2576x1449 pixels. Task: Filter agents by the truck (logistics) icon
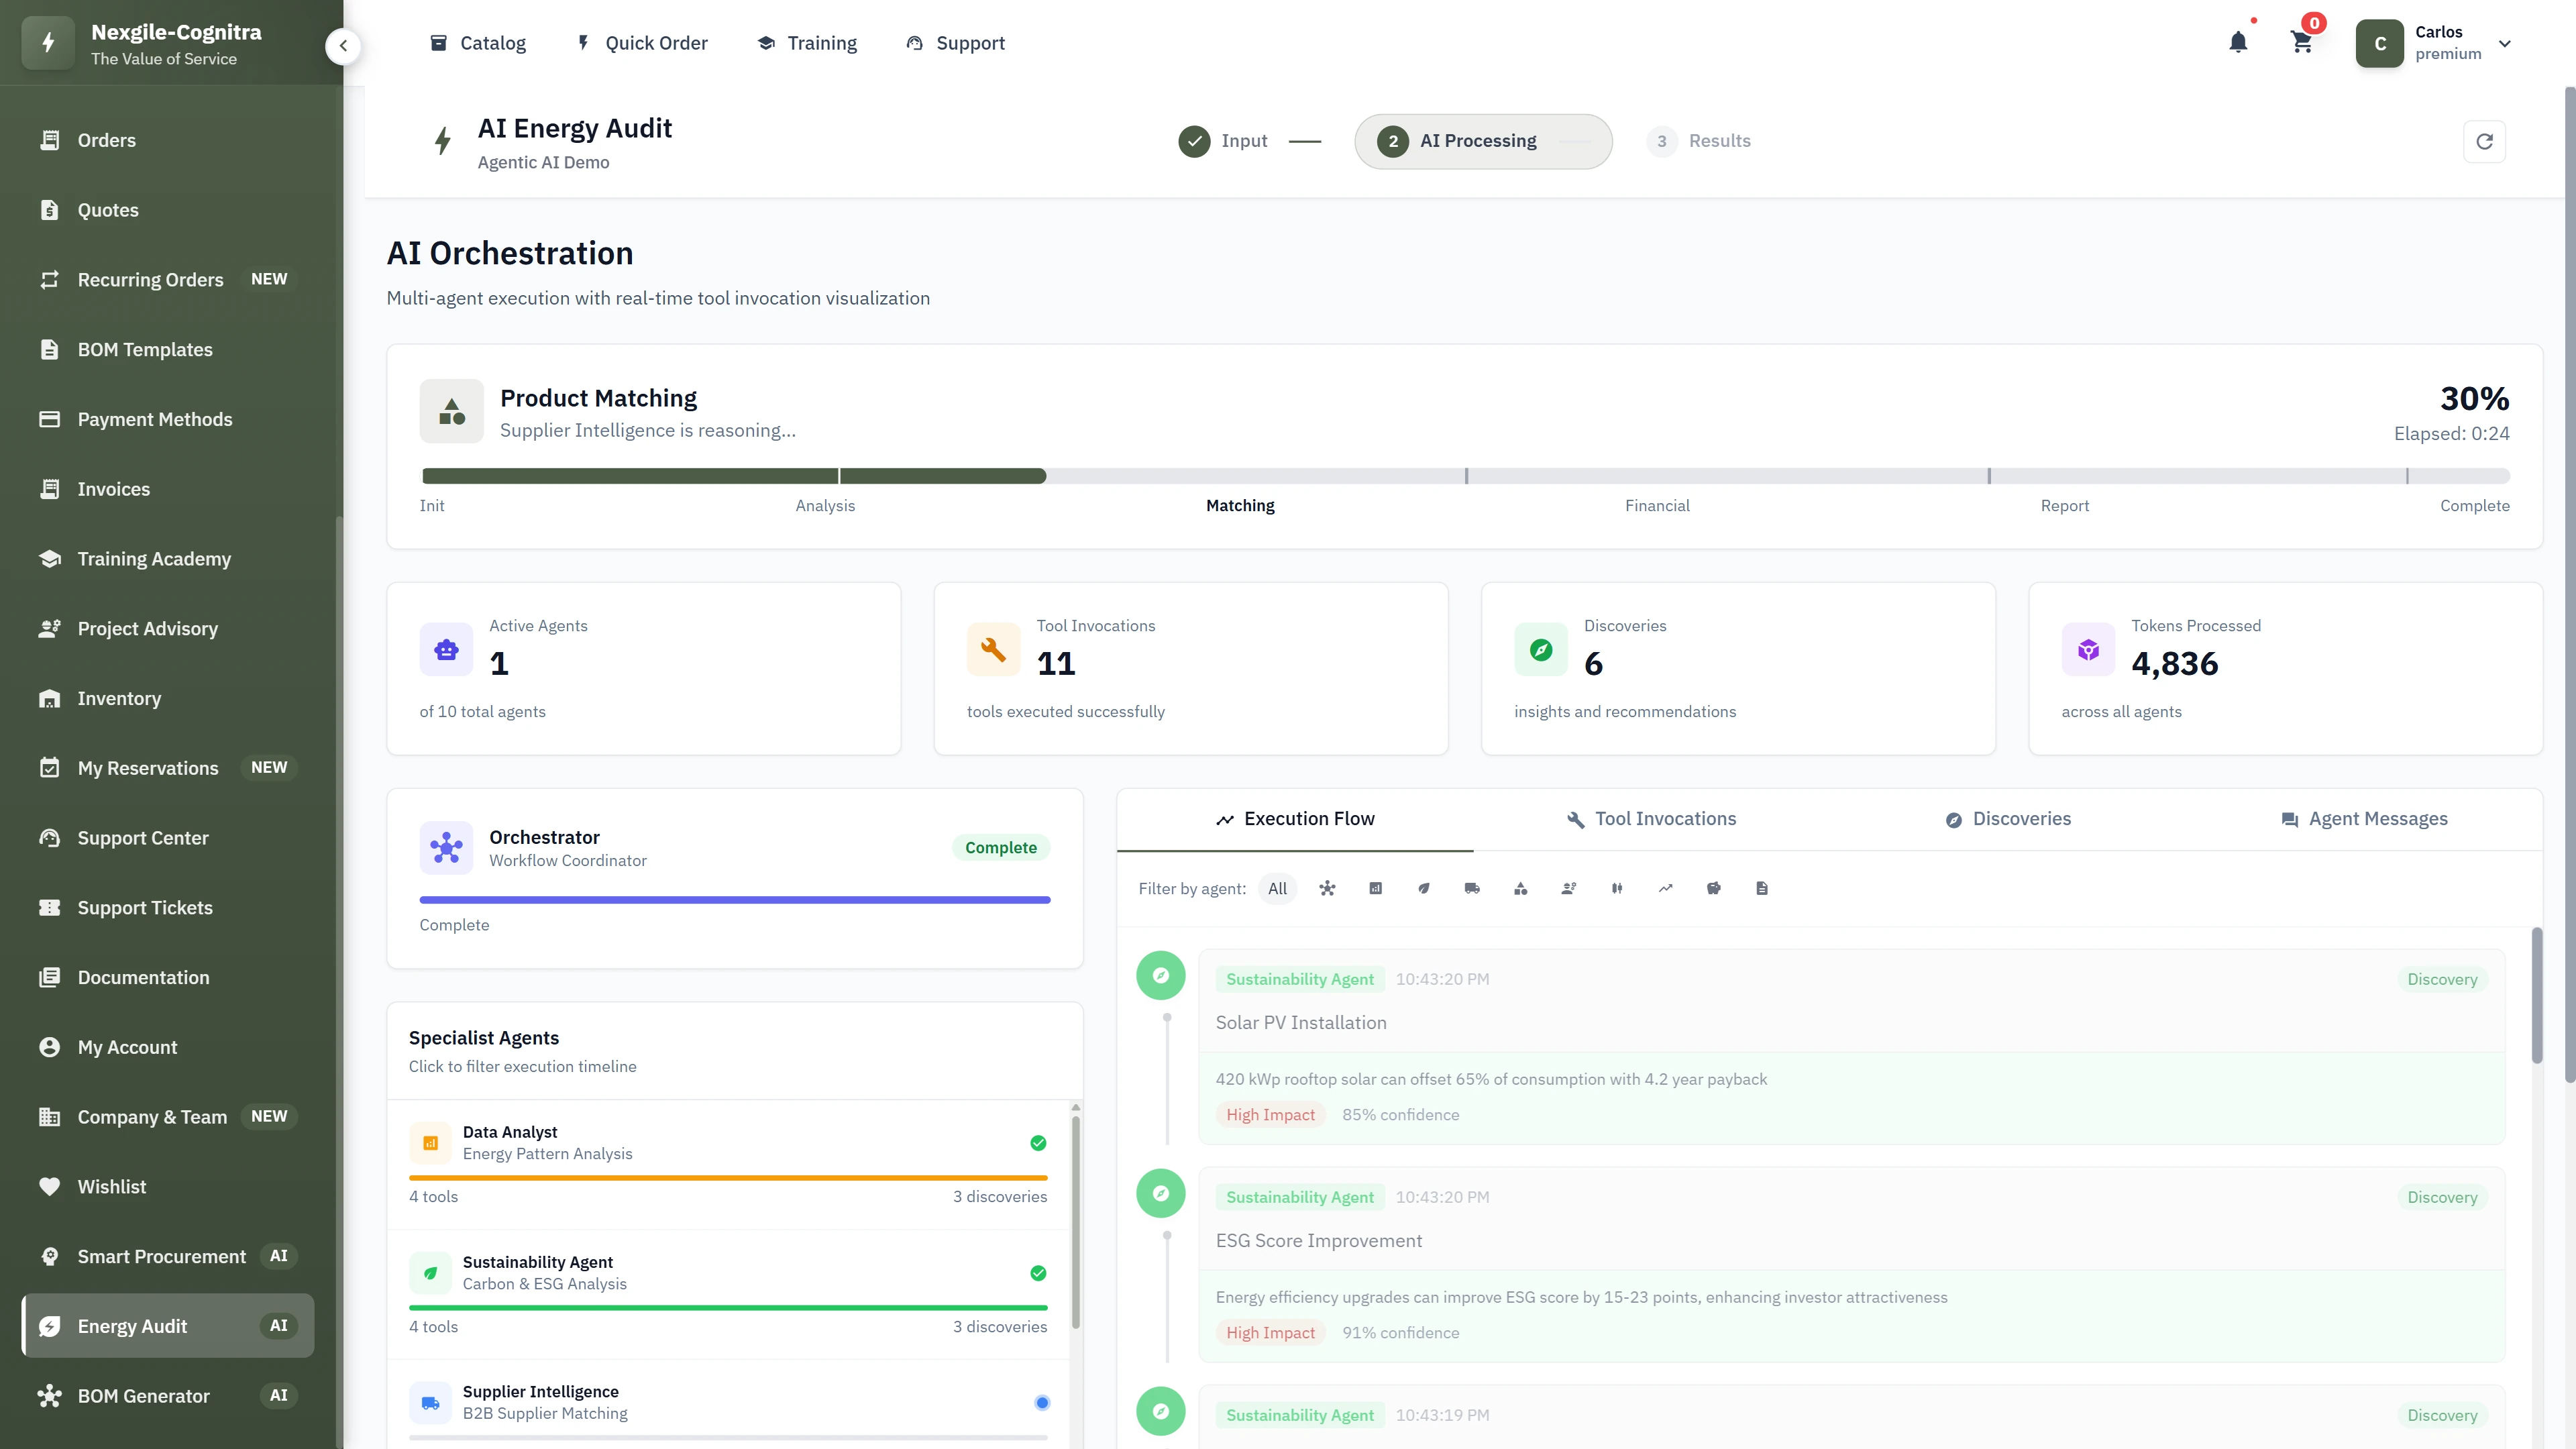(x=1471, y=888)
